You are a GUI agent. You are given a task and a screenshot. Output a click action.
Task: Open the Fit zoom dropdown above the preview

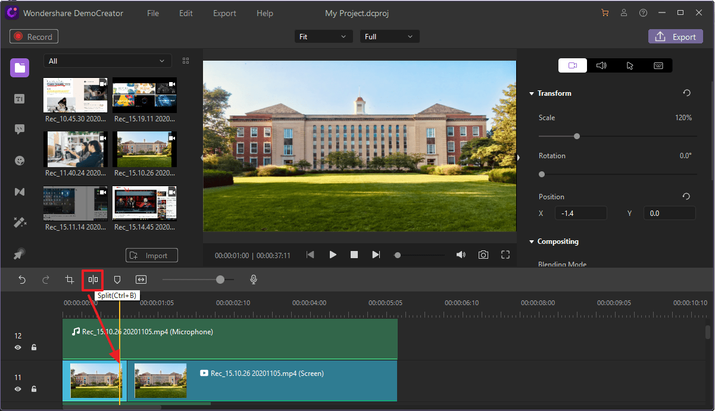(323, 36)
